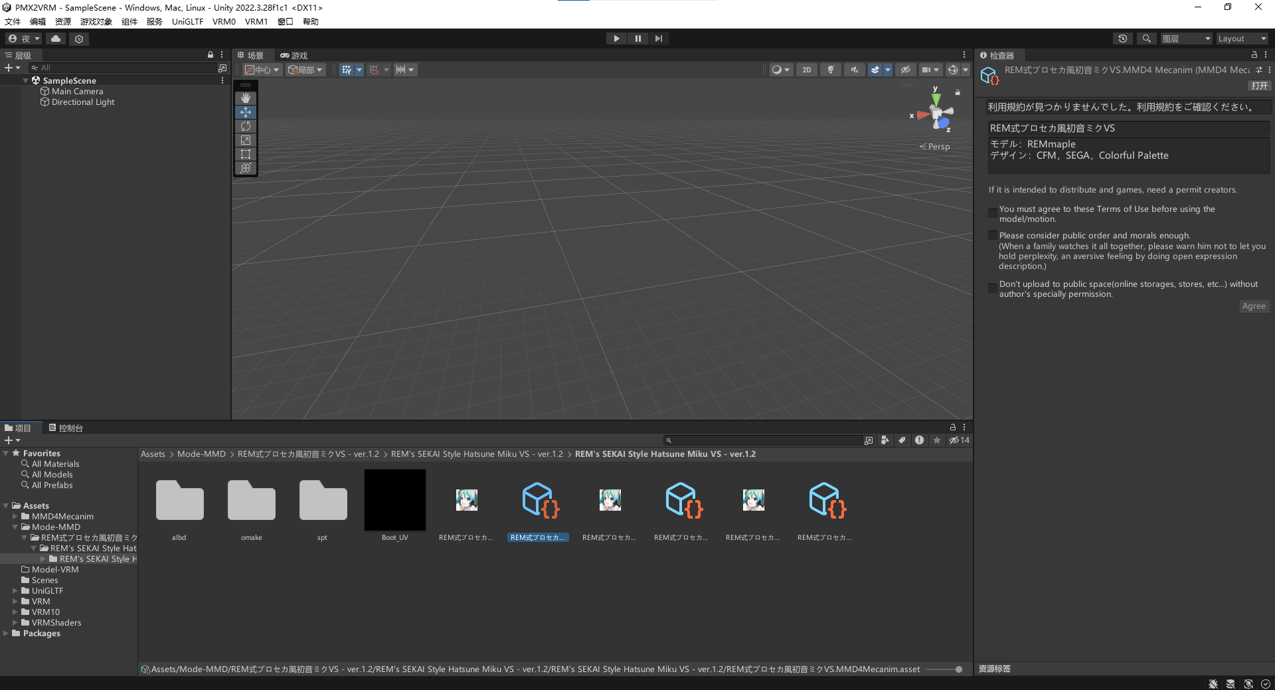This screenshot has width=1275, height=690.
Task: Open the Layers dropdown
Action: pyautogui.click(x=1186, y=39)
